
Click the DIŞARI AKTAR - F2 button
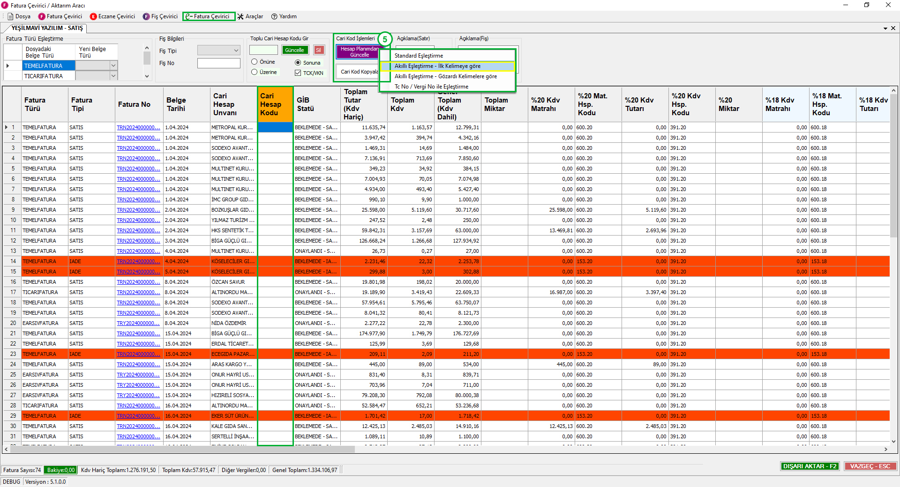coord(810,466)
